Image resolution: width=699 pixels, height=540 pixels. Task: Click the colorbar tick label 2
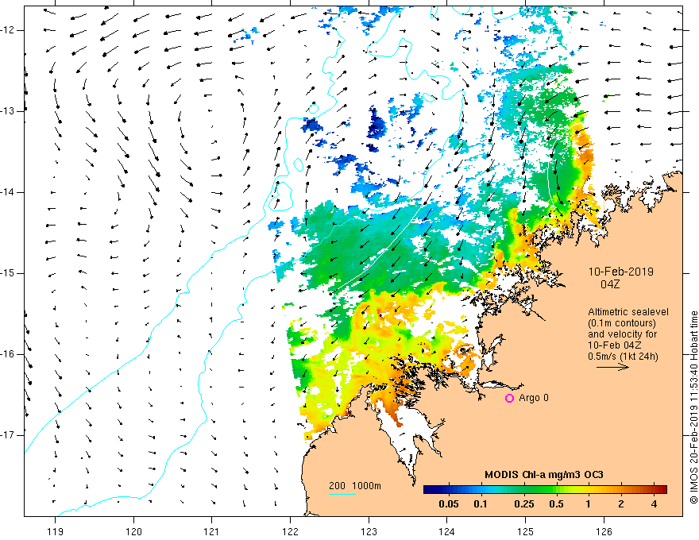(621, 504)
